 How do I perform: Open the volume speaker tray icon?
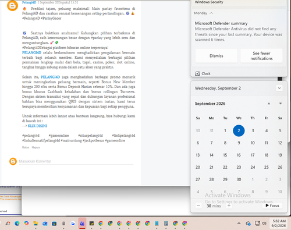[264, 224]
